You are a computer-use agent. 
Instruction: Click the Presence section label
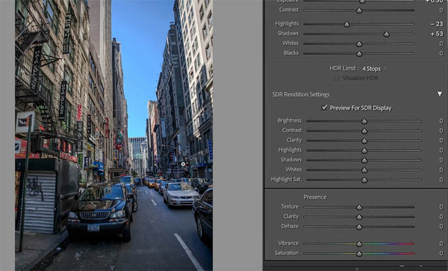coord(315,197)
